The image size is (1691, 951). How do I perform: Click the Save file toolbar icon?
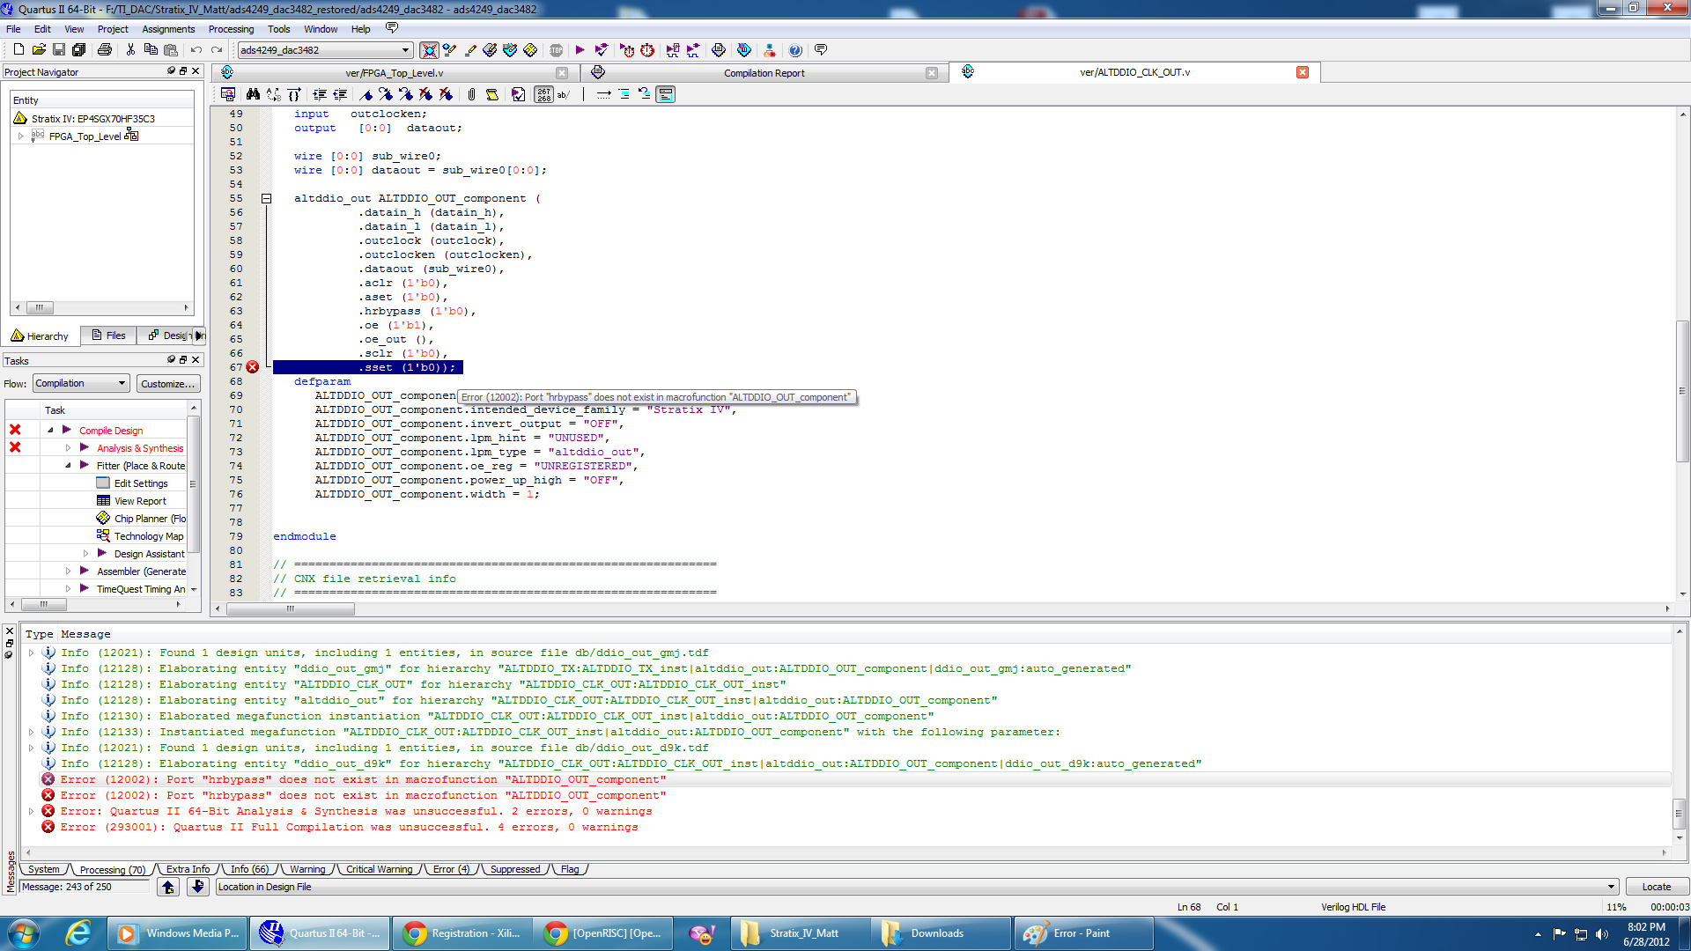pos(59,50)
